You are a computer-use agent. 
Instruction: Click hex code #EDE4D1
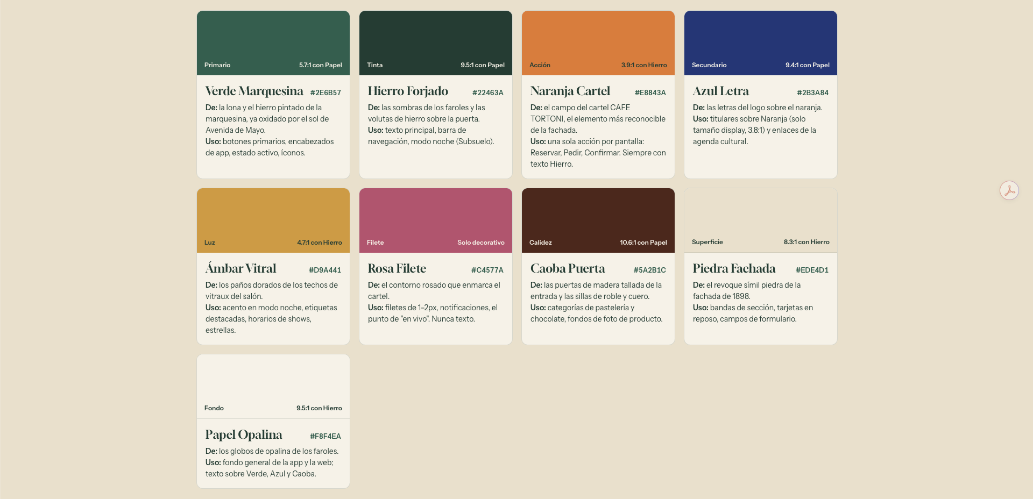(x=812, y=270)
